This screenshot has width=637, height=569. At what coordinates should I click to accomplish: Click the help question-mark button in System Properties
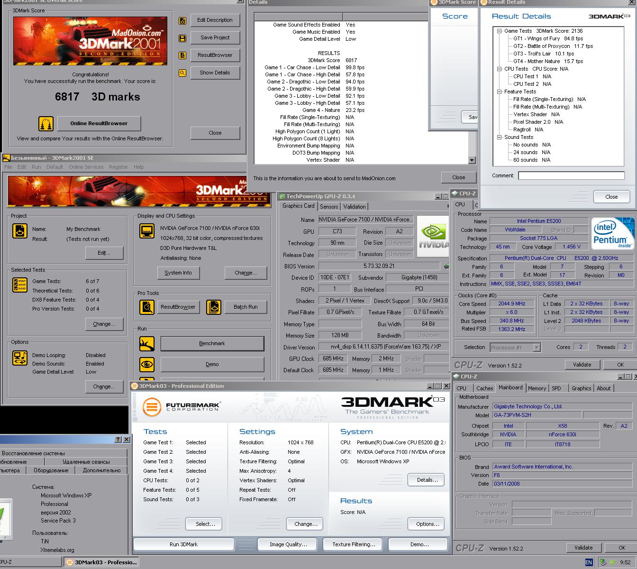coord(118,440)
